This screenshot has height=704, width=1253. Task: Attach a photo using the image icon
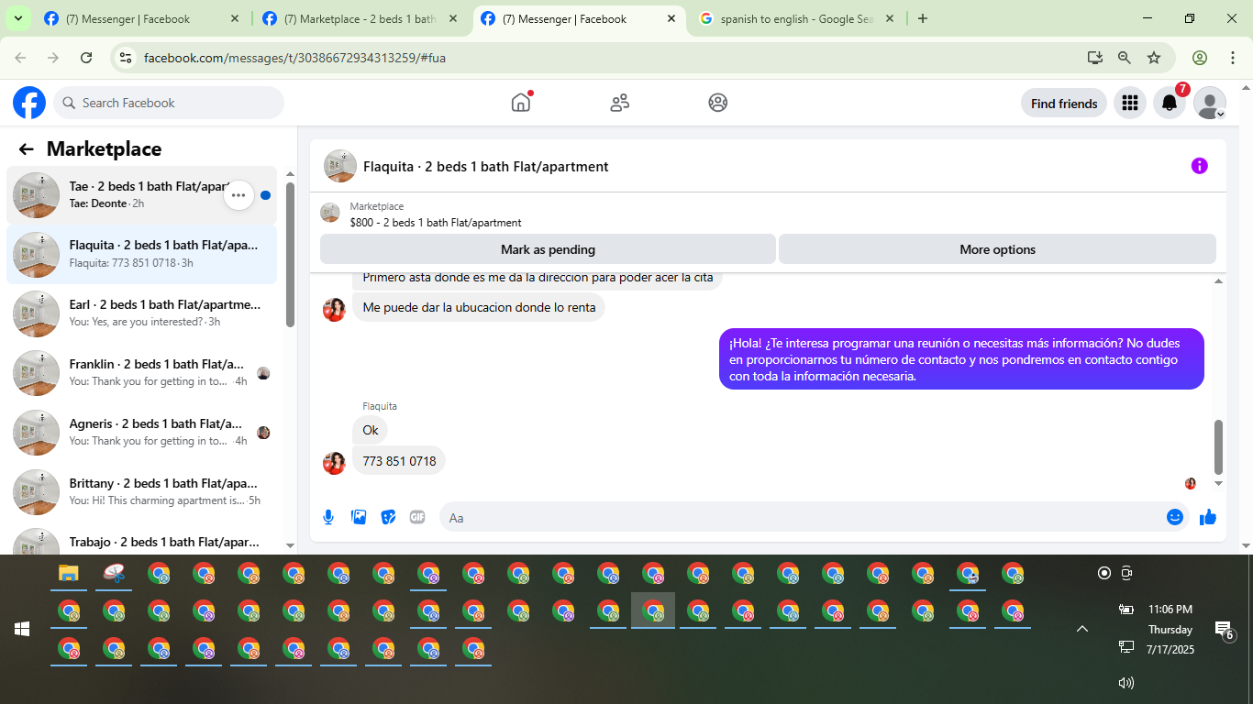359,517
